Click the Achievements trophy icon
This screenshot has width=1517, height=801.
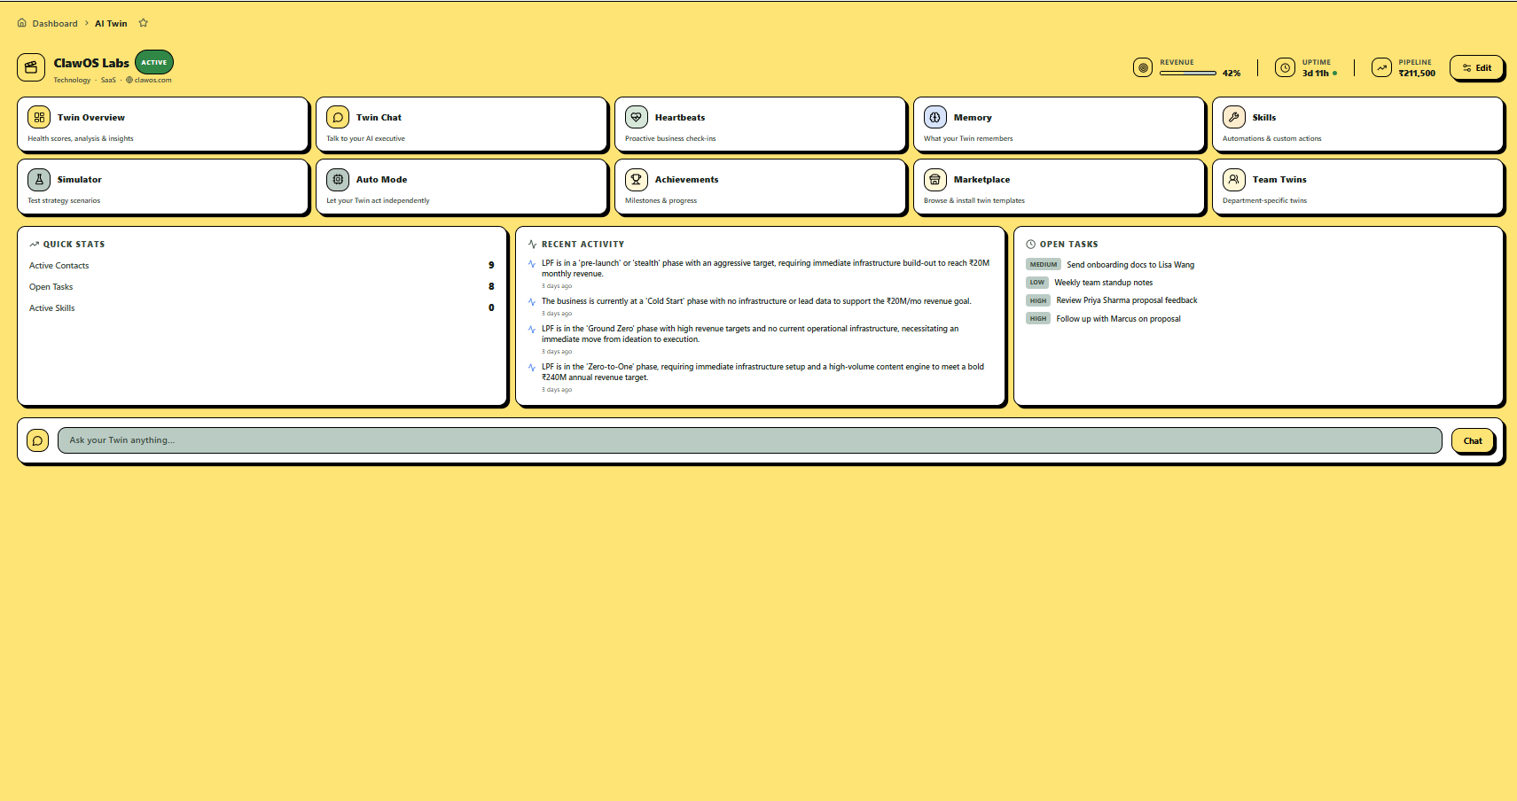pos(637,179)
